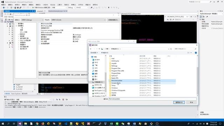The height and width of the screenshot is (126, 224).
Task: Click New Folder in folder picker toolbar
Action: 105,53
